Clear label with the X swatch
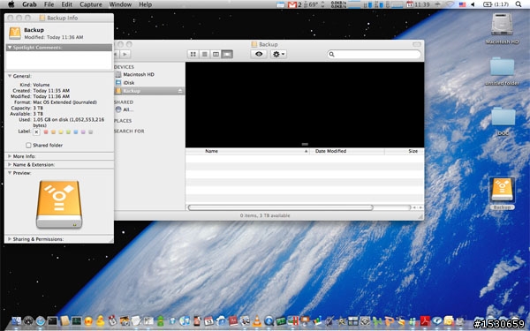This screenshot has height=331, width=530. 36,132
